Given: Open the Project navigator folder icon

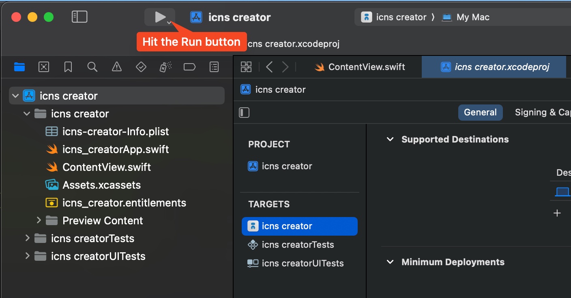Looking at the screenshot, I should tap(19, 67).
